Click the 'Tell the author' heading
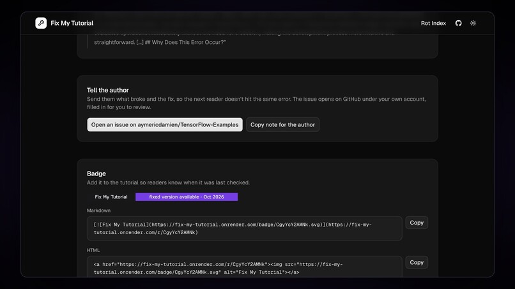This screenshot has height=289, width=515. pos(108,90)
